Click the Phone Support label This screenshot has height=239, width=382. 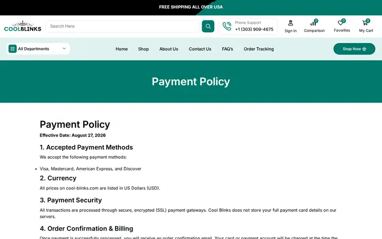(x=248, y=23)
